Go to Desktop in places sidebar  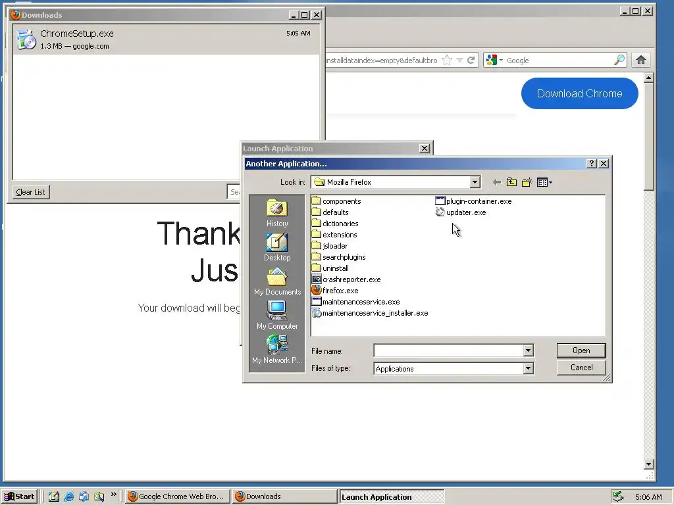click(x=277, y=247)
